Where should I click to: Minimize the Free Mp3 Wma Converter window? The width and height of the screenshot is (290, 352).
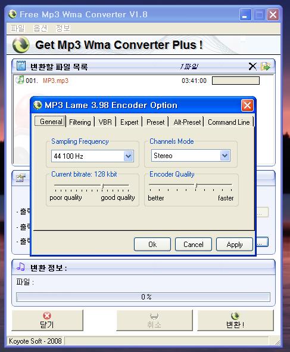pos(245,14)
